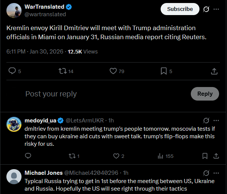Click the Reply button
The height and width of the screenshot is (194, 227).
(x=205, y=94)
